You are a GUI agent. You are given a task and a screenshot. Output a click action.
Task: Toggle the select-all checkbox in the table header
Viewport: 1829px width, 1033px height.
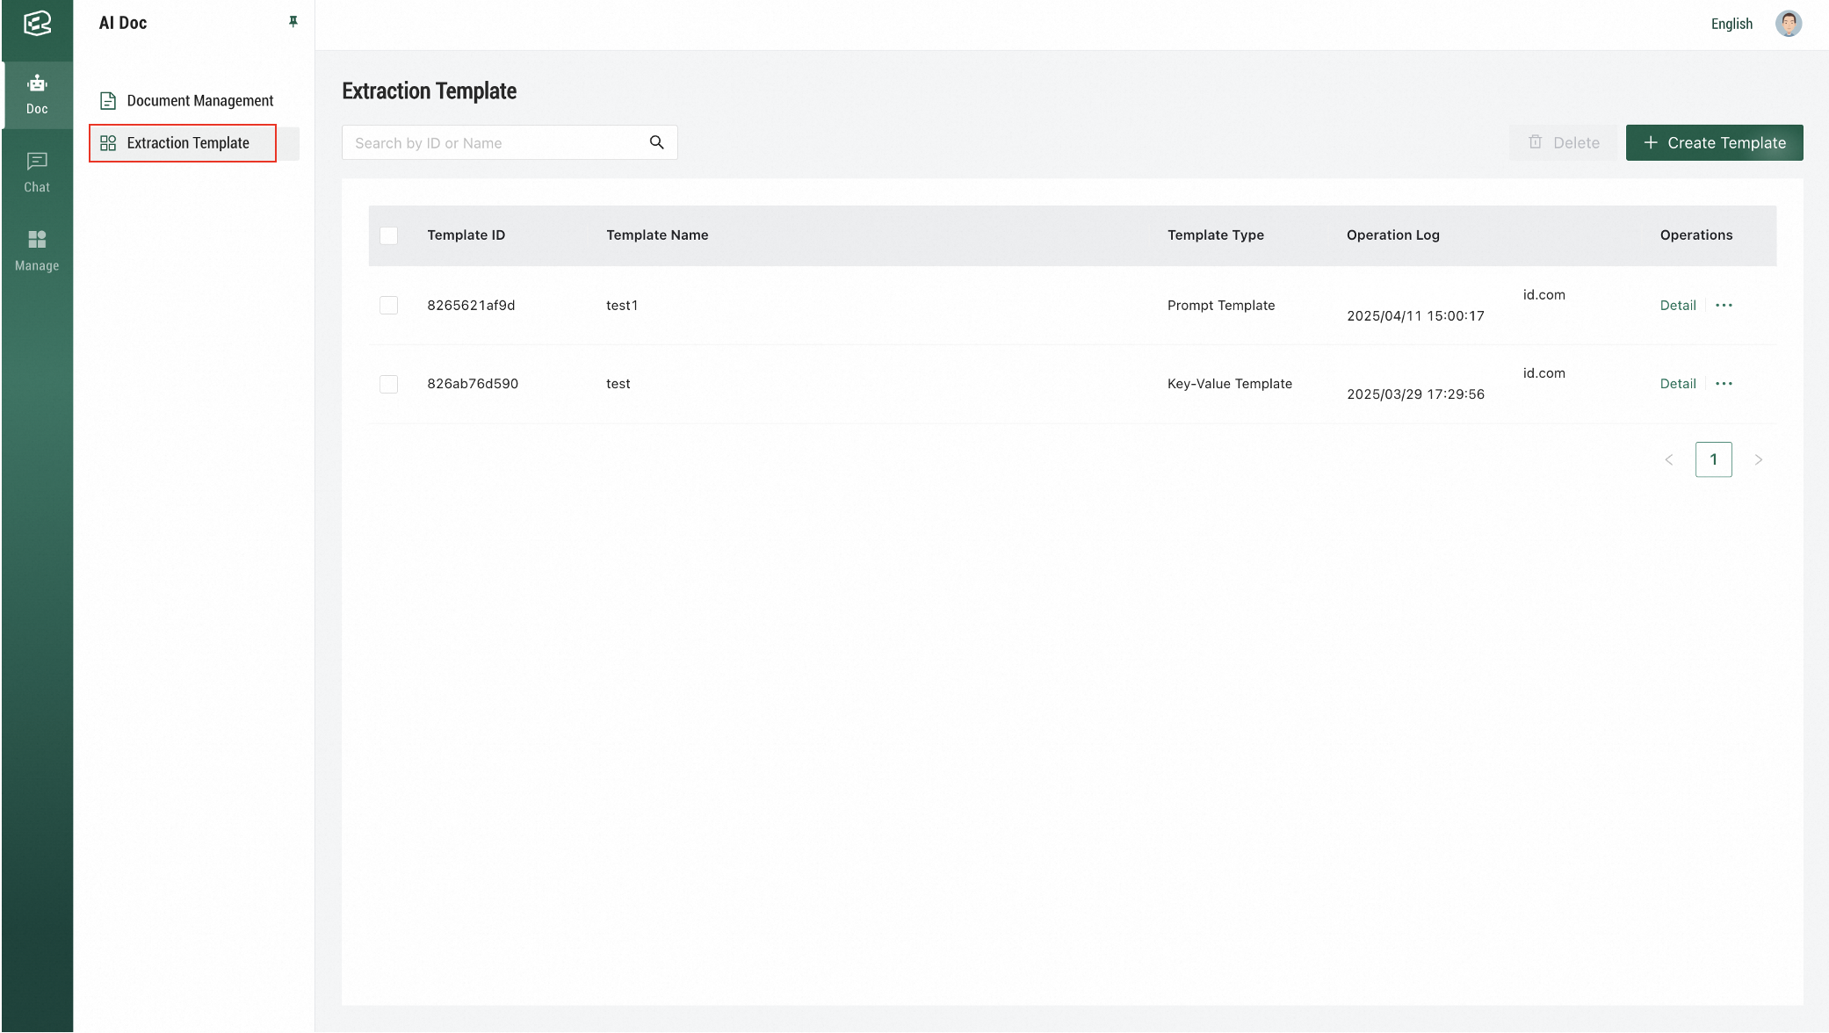pyautogui.click(x=388, y=235)
